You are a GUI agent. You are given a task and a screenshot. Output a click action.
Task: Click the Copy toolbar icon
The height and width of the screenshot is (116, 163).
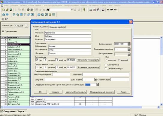click(x=20, y=10)
